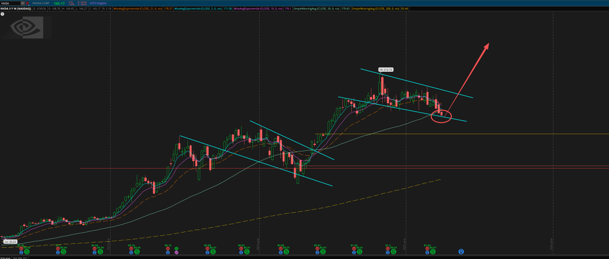Click the red earnings icon under $1.09
Viewport: 609px width, 259px height.
pyautogui.click(x=21, y=248)
